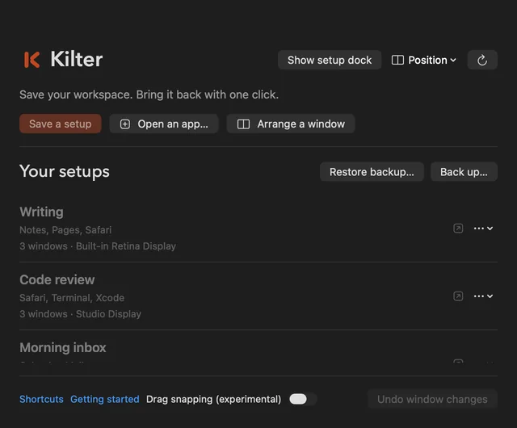Click the Open an app... button
517x428 pixels.
pos(164,124)
